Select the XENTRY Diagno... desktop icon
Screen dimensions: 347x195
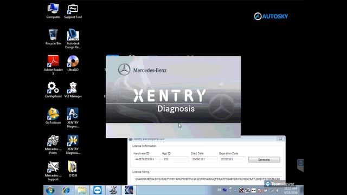pyautogui.click(x=73, y=118)
